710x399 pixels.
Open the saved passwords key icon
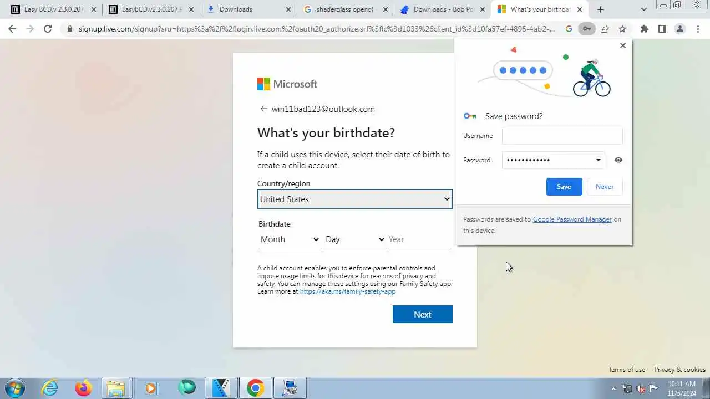586,29
